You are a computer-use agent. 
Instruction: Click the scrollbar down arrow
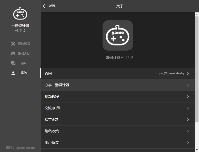coord(197,150)
